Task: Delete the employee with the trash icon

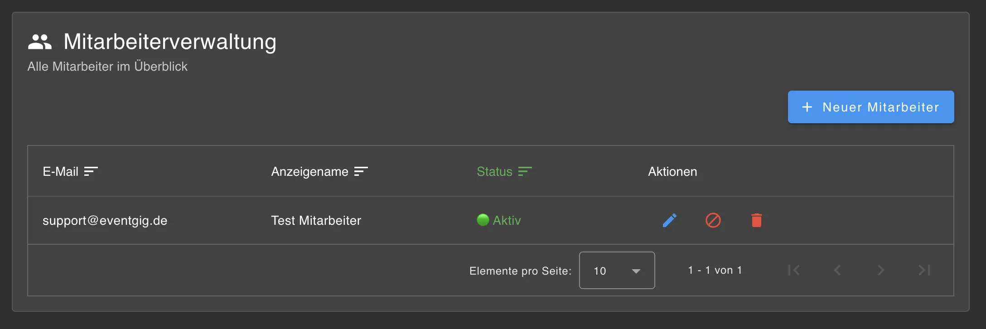Action: click(756, 220)
